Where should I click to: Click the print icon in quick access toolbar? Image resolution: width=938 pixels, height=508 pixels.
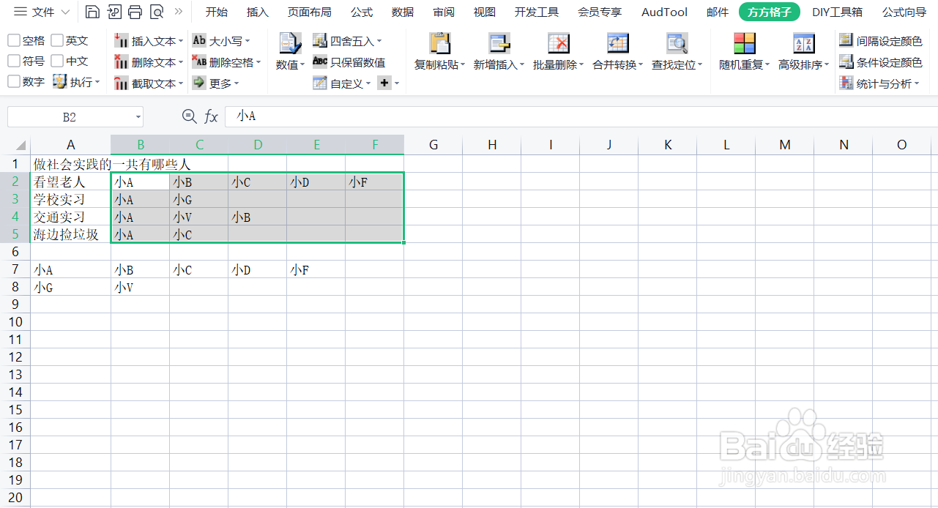[x=135, y=12]
